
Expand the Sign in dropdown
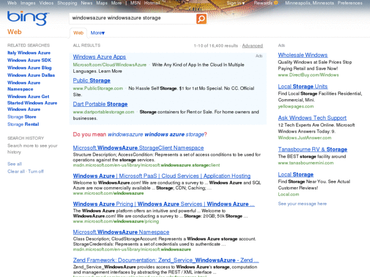[236, 3]
